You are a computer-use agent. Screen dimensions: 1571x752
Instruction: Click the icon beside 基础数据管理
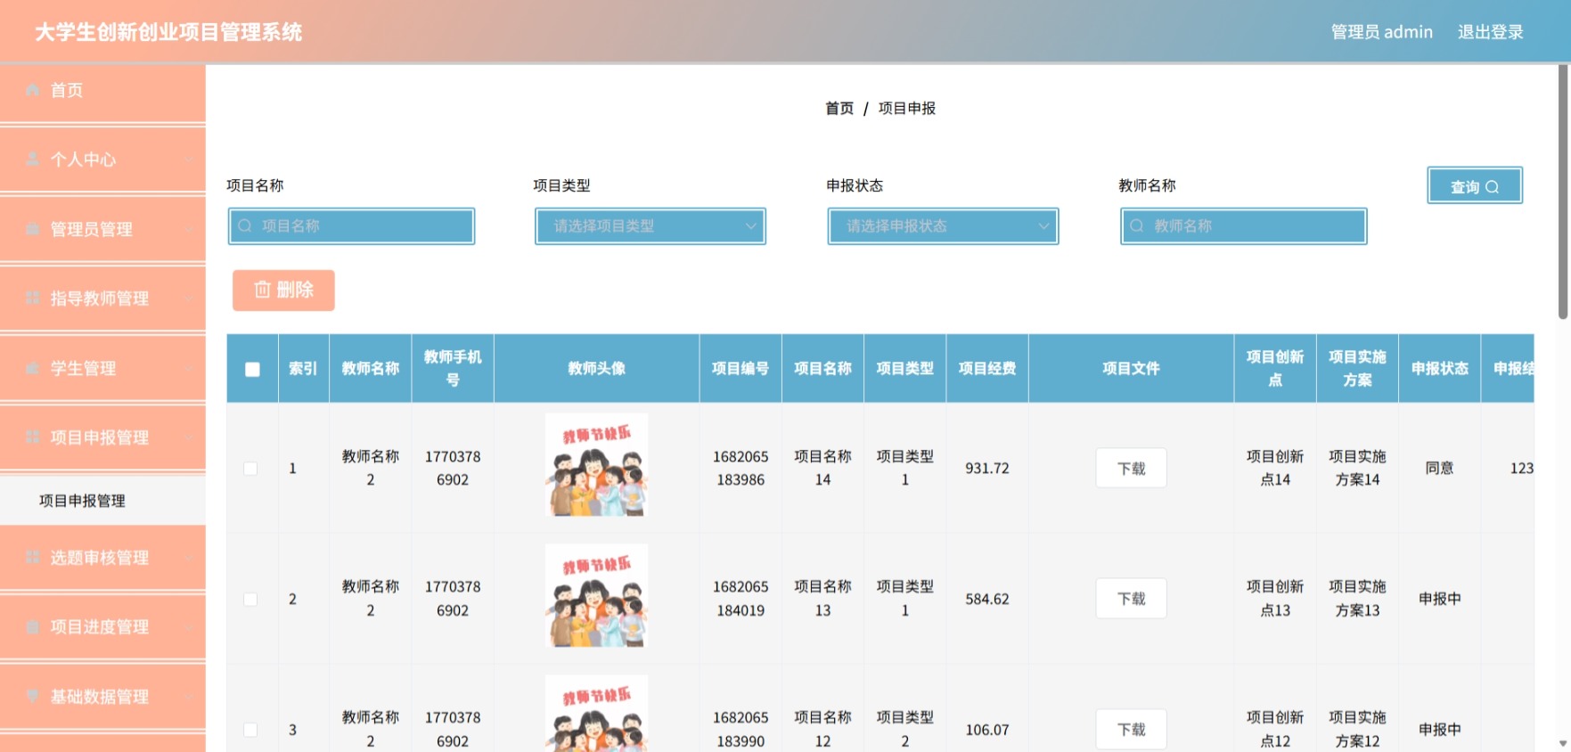(x=33, y=697)
